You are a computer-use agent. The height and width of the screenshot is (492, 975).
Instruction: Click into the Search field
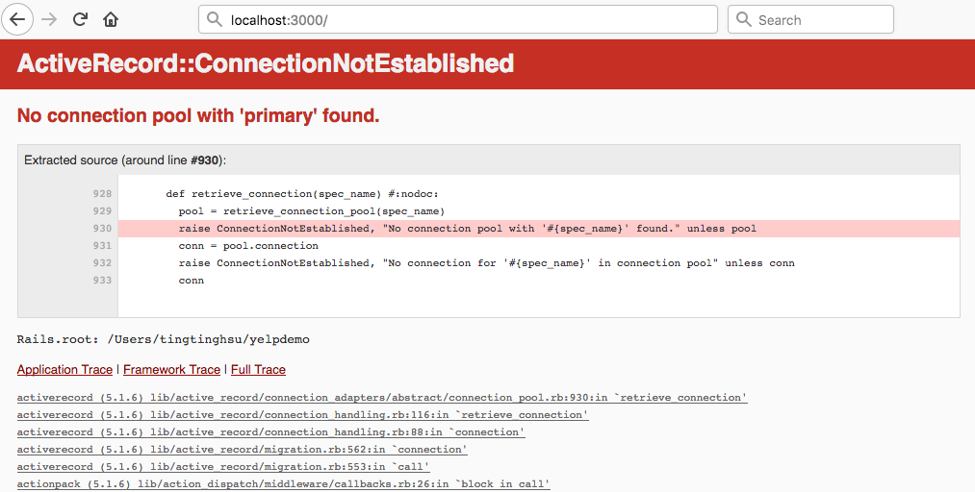818,19
